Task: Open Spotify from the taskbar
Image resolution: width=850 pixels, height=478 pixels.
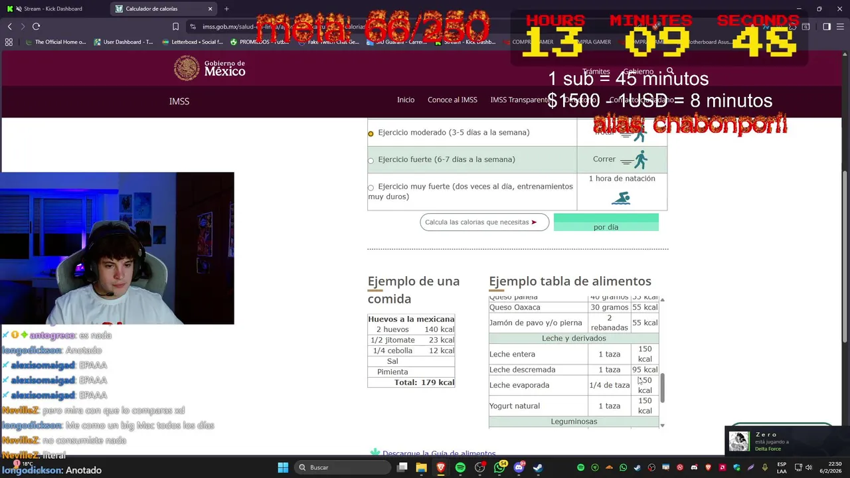Action: pyautogui.click(x=460, y=467)
